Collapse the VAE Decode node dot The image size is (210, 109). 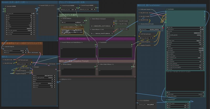[x=48, y=64]
